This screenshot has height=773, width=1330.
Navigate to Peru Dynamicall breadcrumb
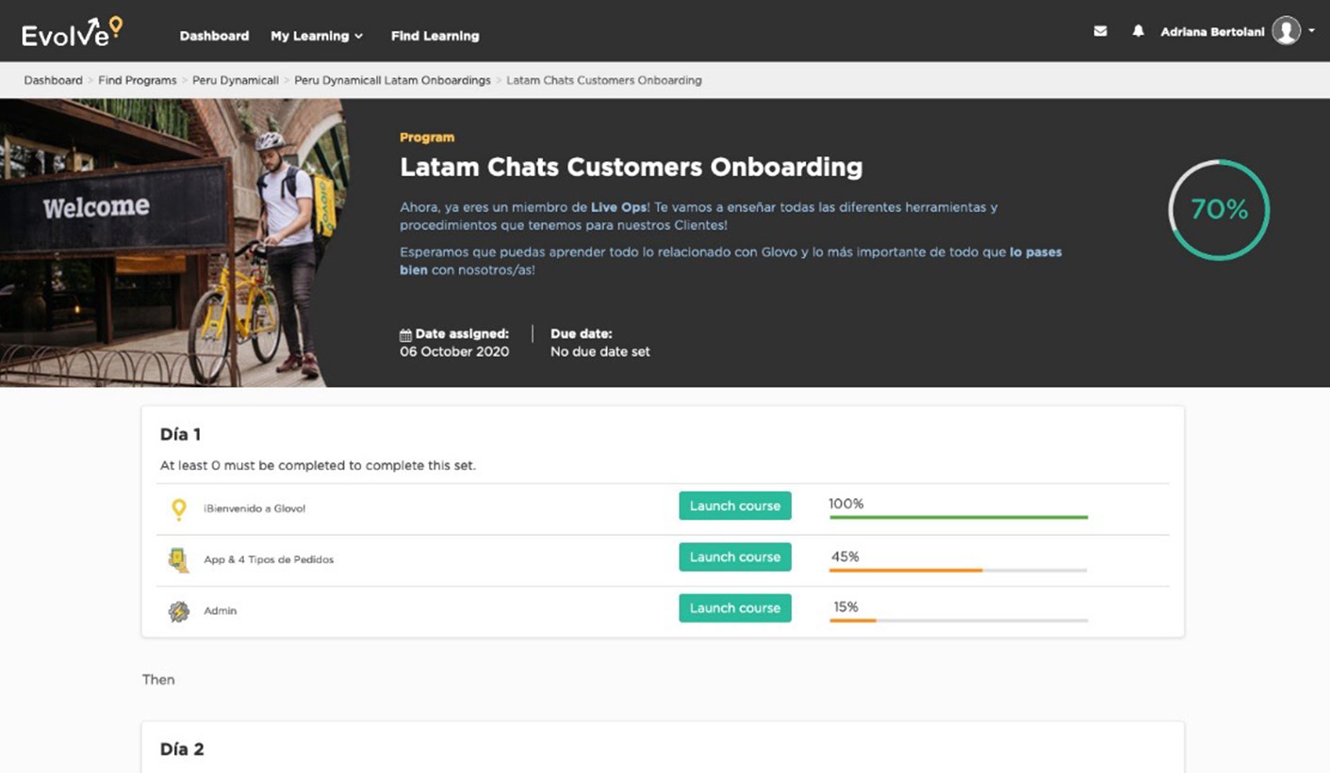[x=236, y=81]
